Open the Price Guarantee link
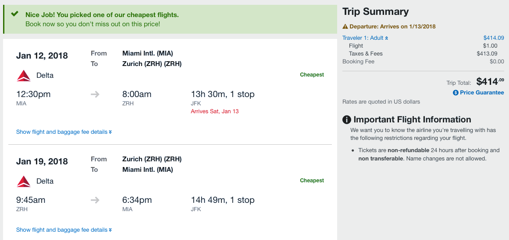Screen dimensions: 509x240 481,93
